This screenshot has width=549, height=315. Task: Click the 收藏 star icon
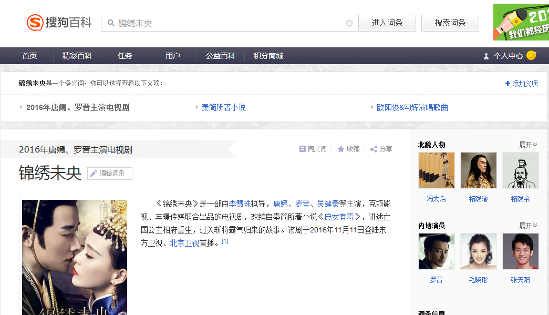[340, 149]
